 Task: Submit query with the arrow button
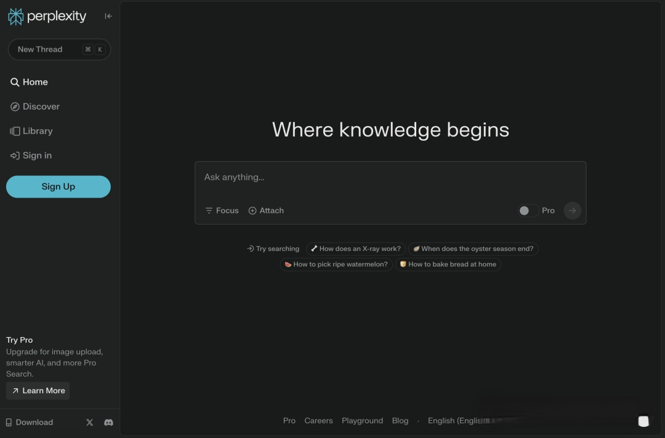pos(572,210)
